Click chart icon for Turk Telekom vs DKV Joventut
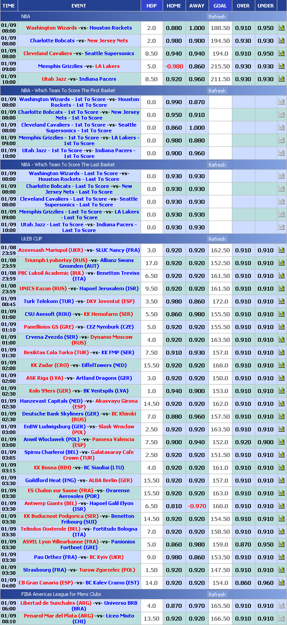The image size is (287, 625). [x=281, y=301]
